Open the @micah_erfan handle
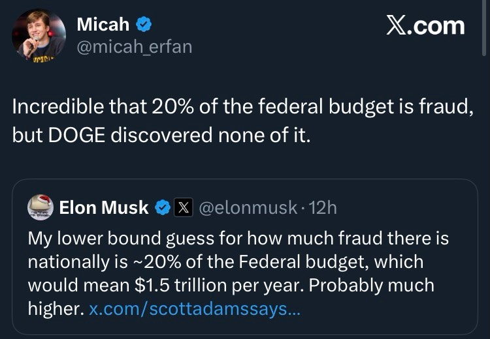Viewport: 490px width, 339px height. point(135,47)
